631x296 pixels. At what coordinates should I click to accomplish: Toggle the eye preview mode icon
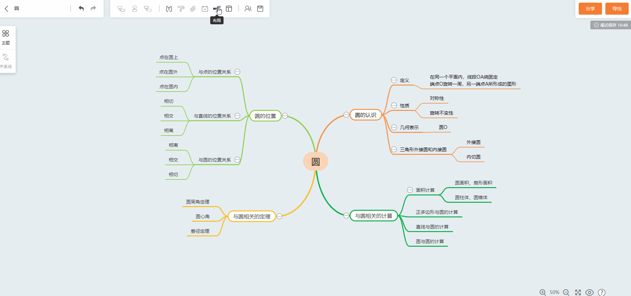(589, 292)
